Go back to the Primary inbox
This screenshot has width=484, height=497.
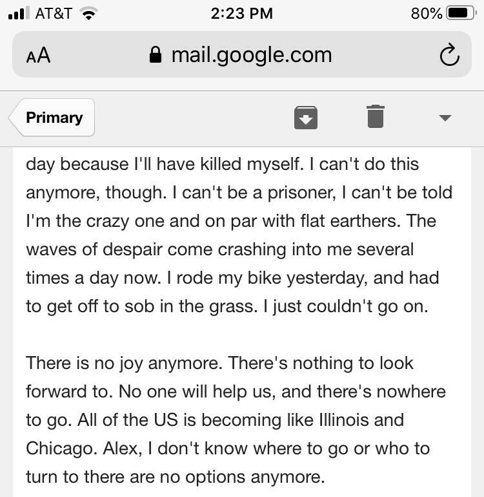pyautogui.click(x=52, y=117)
